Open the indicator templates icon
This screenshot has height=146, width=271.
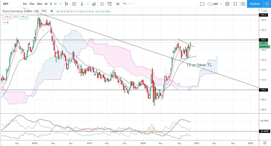pyautogui.click(x=102, y=4)
